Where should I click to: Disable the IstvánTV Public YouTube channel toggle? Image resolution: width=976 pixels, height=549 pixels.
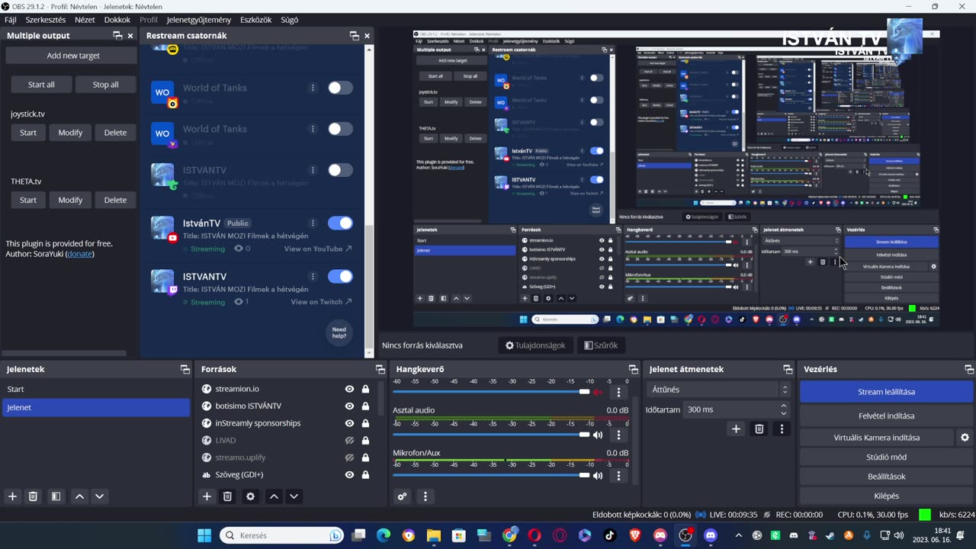[x=340, y=223]
